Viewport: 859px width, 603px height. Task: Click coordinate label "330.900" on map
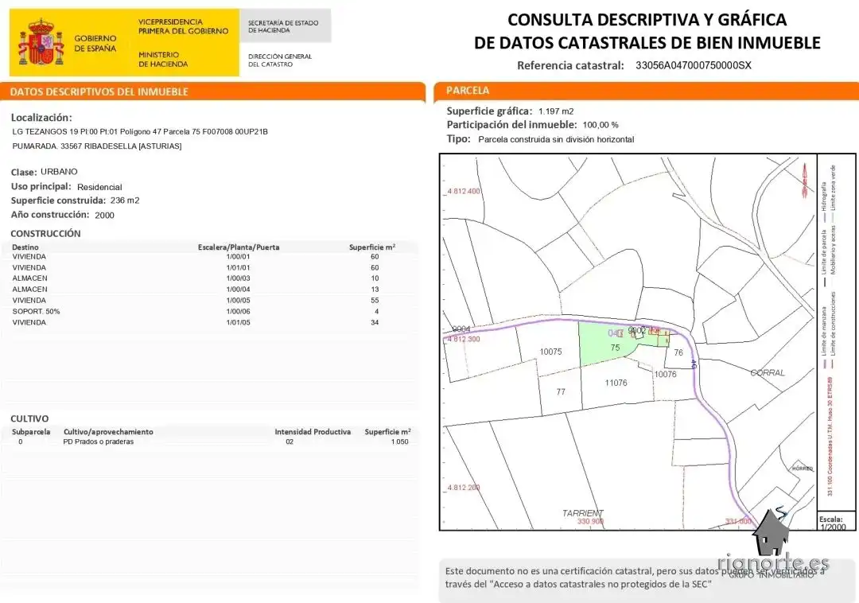click(590, 521)
